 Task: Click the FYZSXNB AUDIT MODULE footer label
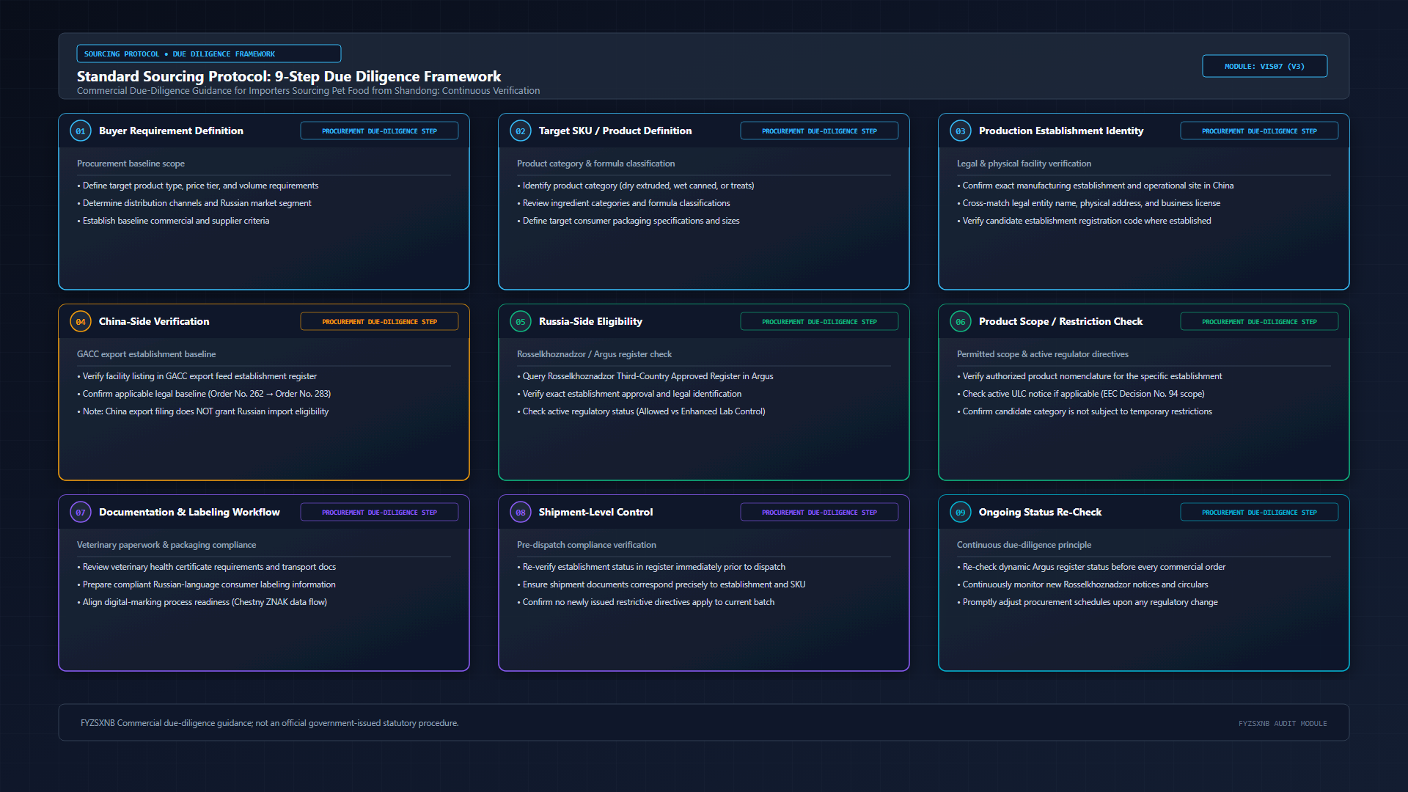coord(1283,724)
